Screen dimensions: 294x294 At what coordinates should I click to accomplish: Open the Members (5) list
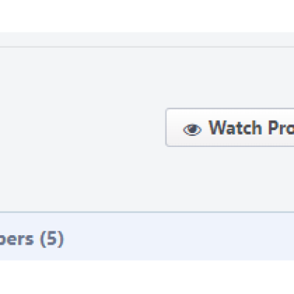[x=32, y=239]
